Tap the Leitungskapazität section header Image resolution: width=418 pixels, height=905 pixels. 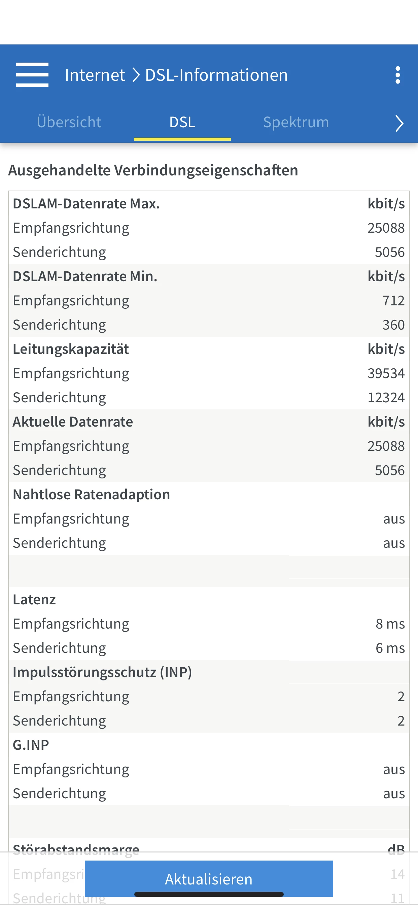click(71, 349)
